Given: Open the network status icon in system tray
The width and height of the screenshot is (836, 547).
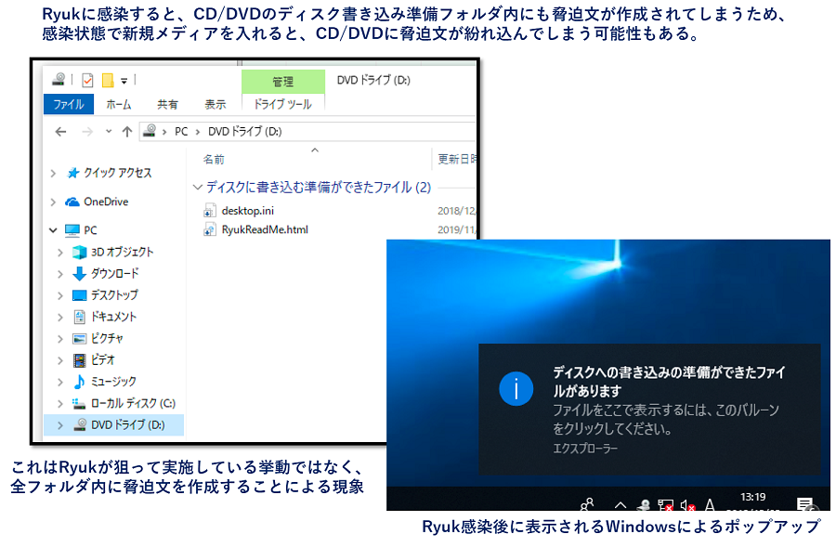Looking at the screenshot, I should pos(665,504).
